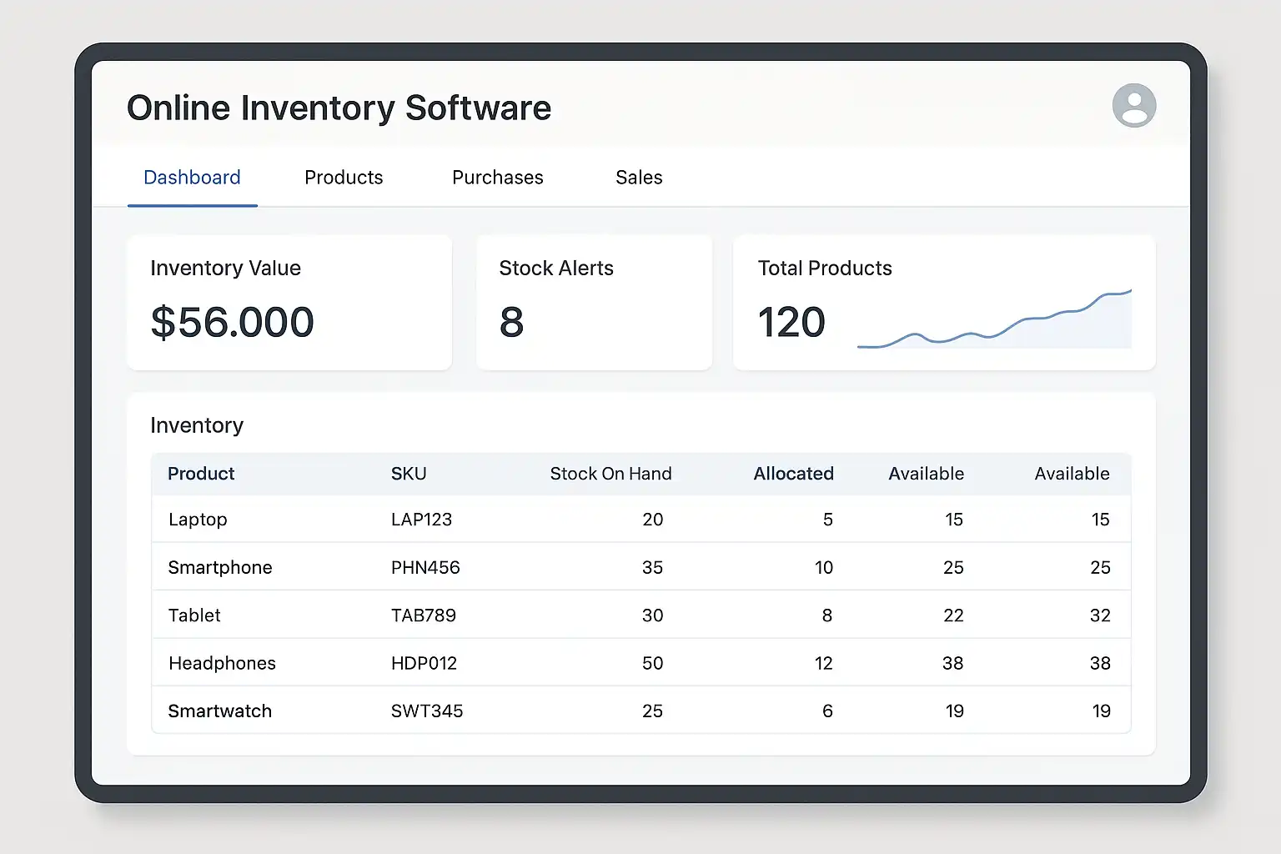
Task: Click SKU code HDP012
Action: point(424,664)
